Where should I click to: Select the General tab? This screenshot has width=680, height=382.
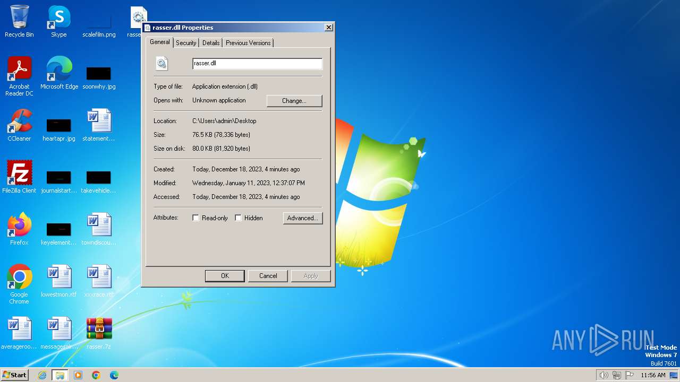[x=159, y=42]
